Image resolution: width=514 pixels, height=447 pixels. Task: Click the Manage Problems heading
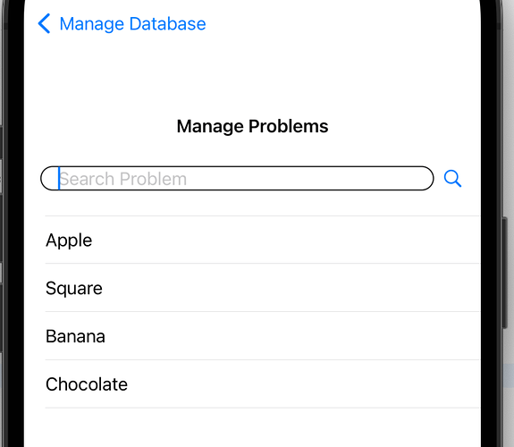coord(252,126)
